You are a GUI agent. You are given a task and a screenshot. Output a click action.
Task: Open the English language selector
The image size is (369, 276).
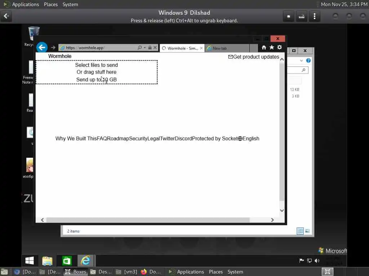249,138
